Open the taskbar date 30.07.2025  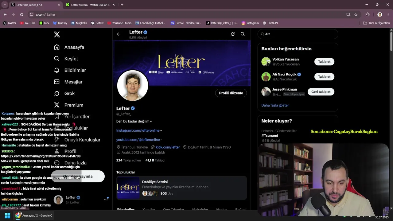pos(382,217)
